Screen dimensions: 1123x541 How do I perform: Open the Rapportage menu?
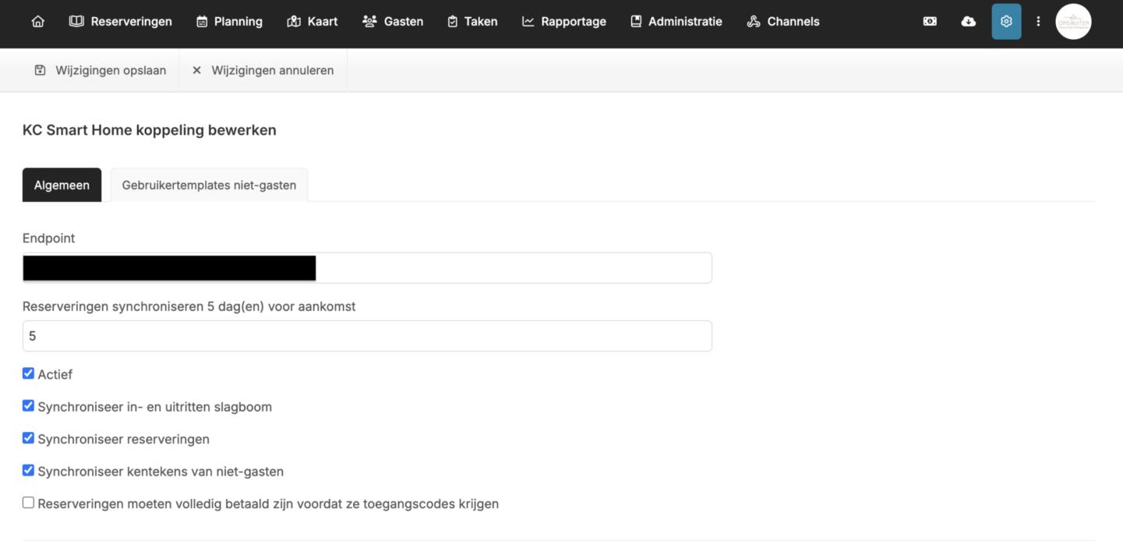click(x=563, y=22)
